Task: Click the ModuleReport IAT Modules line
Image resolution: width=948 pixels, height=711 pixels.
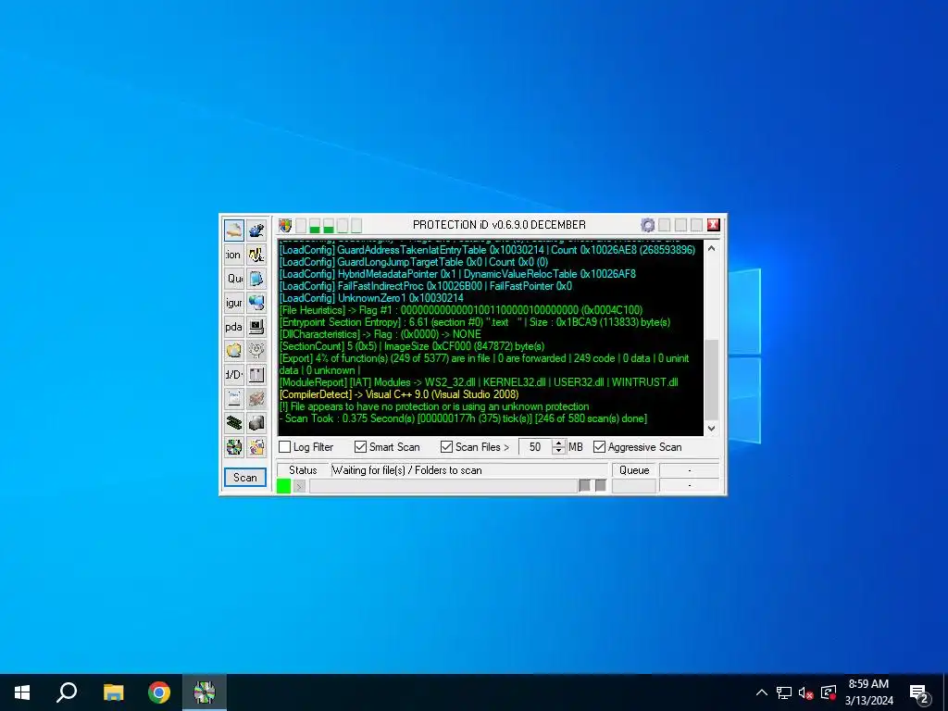Action: pos(479,382)
